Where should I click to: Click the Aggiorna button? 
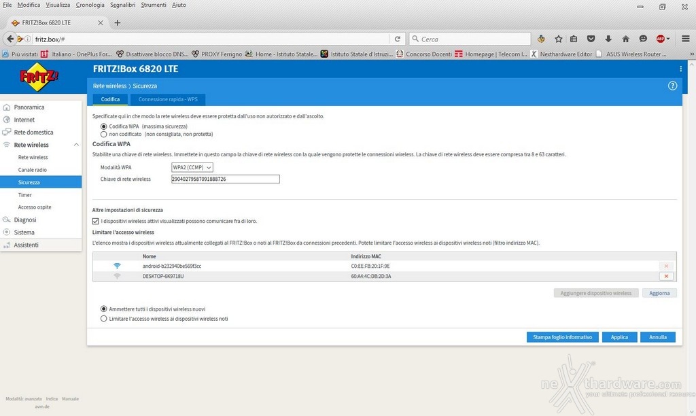tap(659, 293)
